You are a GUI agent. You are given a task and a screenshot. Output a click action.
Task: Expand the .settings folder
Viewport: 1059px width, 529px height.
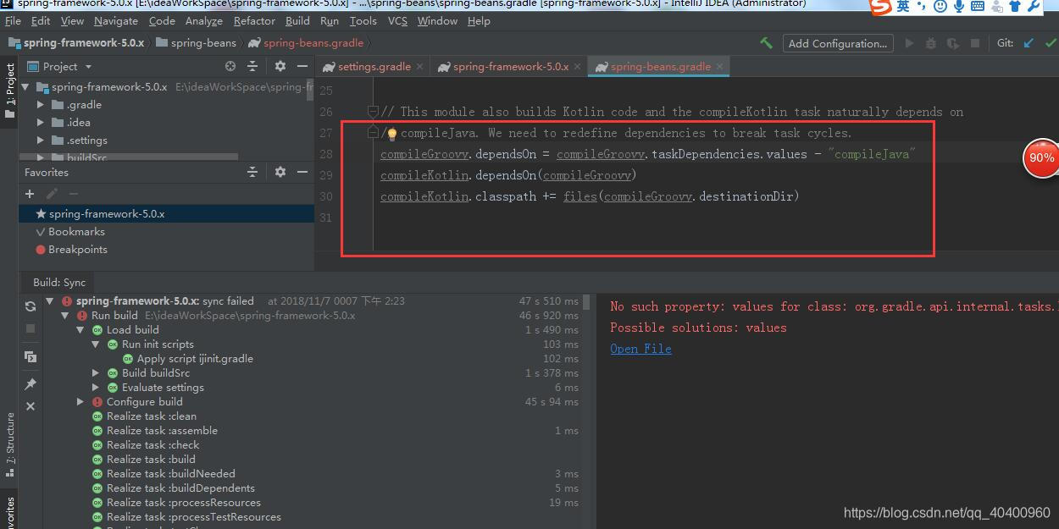(40, 141)
